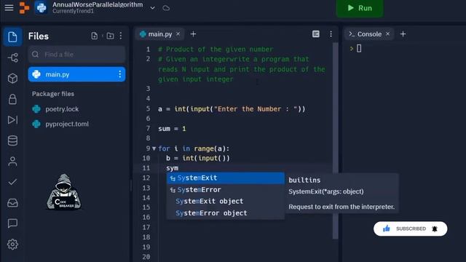
Task: Click the notification bell icon
Action: 435,229
